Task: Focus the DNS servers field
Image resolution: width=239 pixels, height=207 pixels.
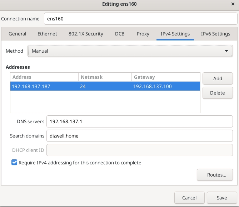Action: (140, 121)
